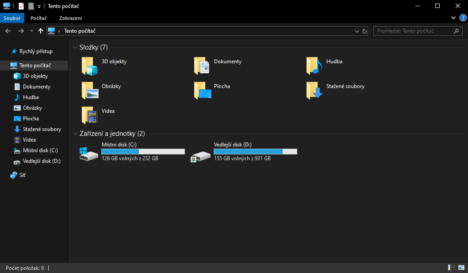468x273 pixels.
Task: Select the Vedlejší disk (D:) drive icon
Action: [x=201, y=156]
